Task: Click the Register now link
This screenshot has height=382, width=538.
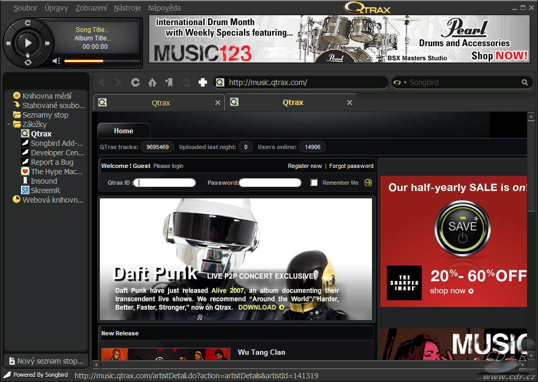Action: [305, 166]
